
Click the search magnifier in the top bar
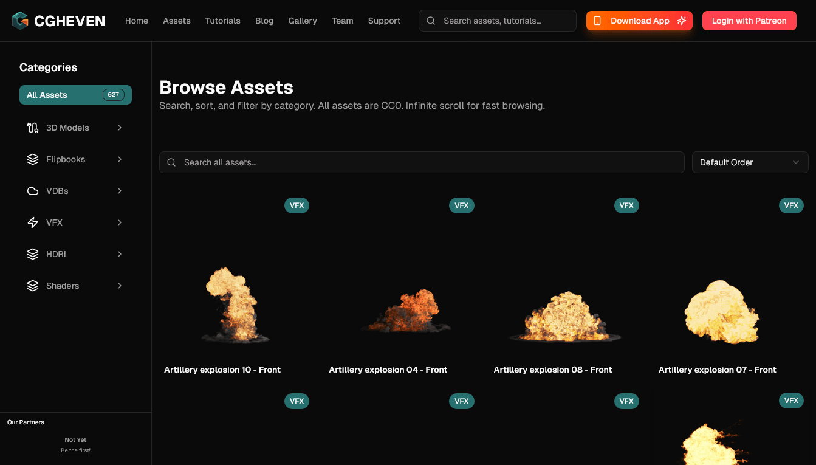(430, 20)
